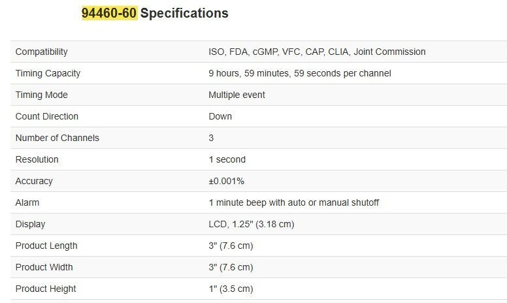Select the Count Direction label
The image size is (507, 303).
46,116
